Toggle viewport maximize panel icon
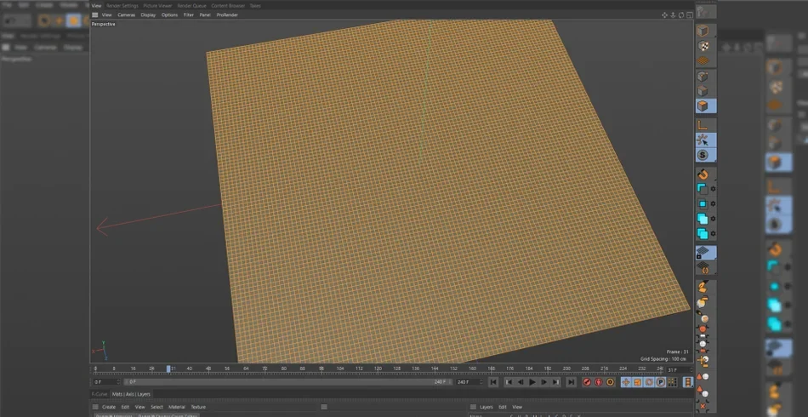This screenshot has width=808, height=417. (x=689, y=15)
